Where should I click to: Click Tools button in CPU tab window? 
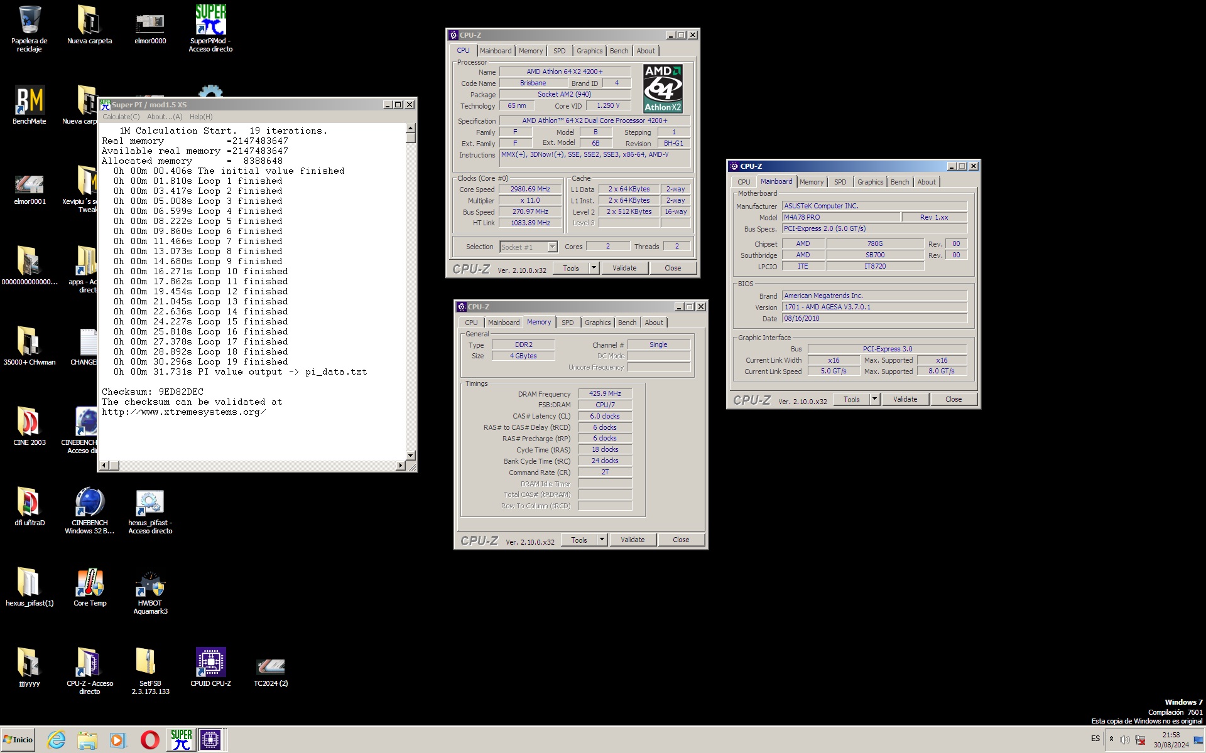point(571,268)
